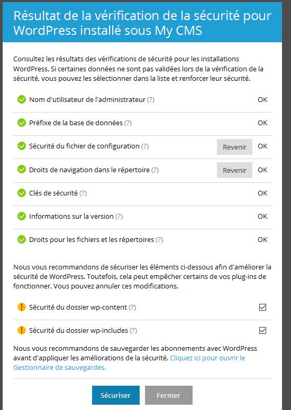Click Revenir for Droits de navigation dans le répertoire

coord(234,170)
